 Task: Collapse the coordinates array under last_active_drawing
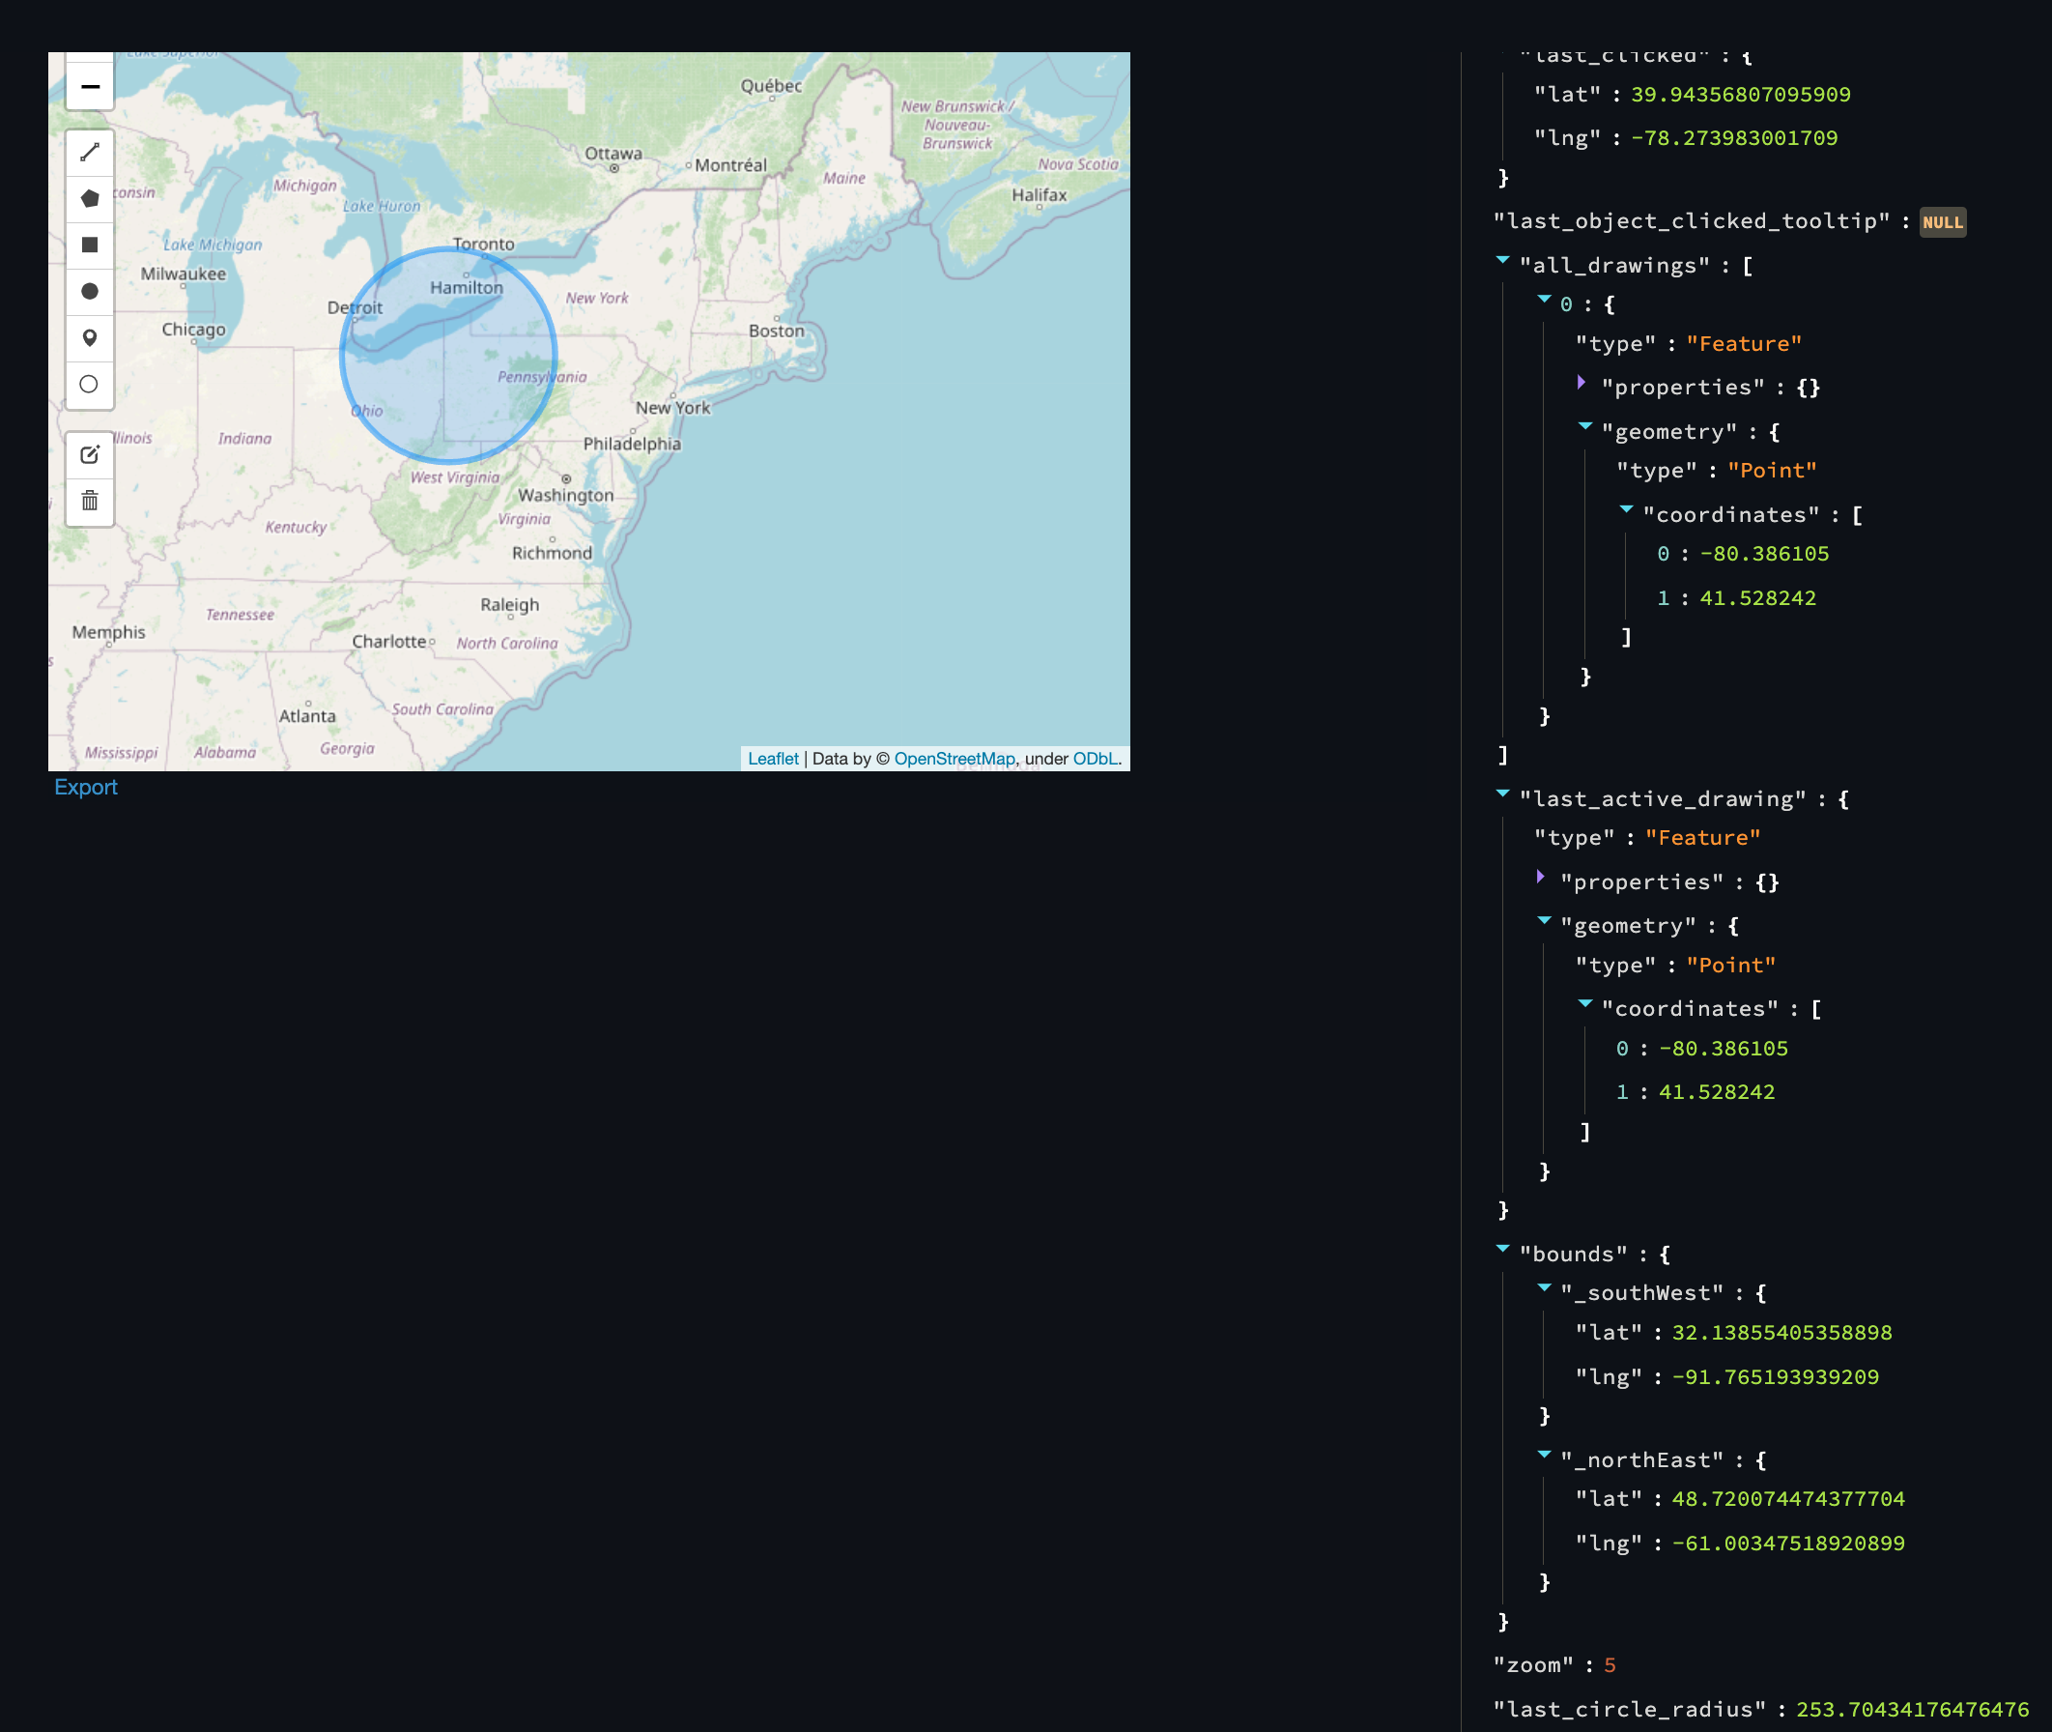pos(1586,1003)
